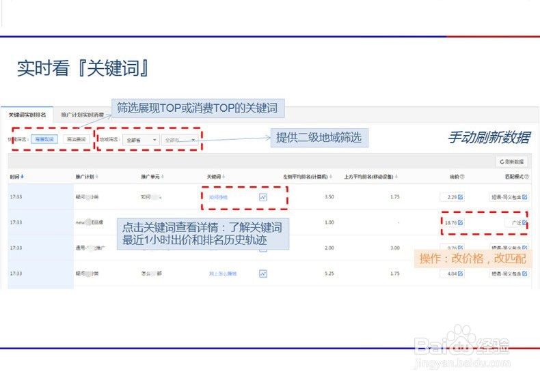The width and height of the screenshot is (540, 382).
Task: Switch to the 推广计划实时消费 tab
Action: (82, 115)
